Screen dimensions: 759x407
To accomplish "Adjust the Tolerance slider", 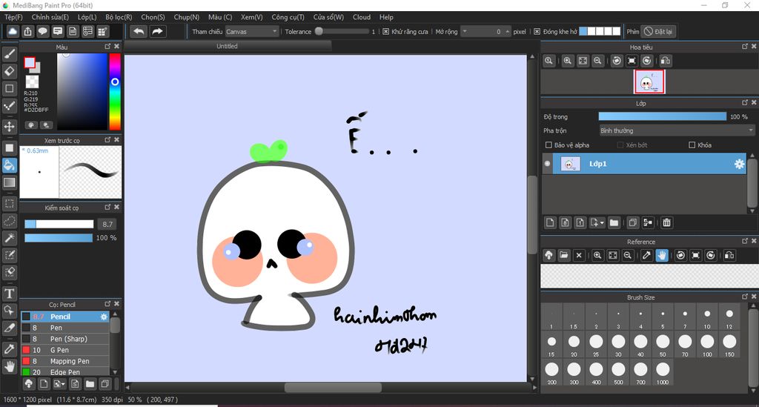I will pos(341,31).
